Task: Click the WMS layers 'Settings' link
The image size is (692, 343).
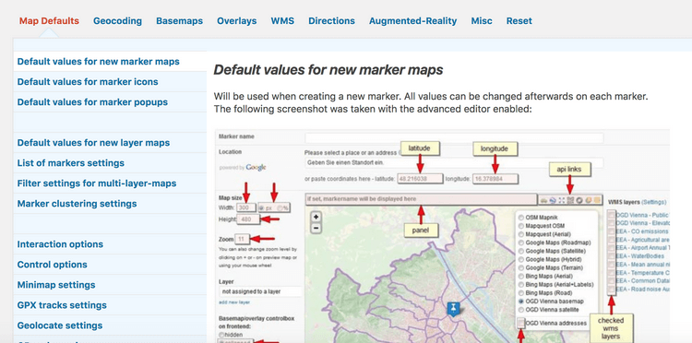Action: click(x=653, y=202)
